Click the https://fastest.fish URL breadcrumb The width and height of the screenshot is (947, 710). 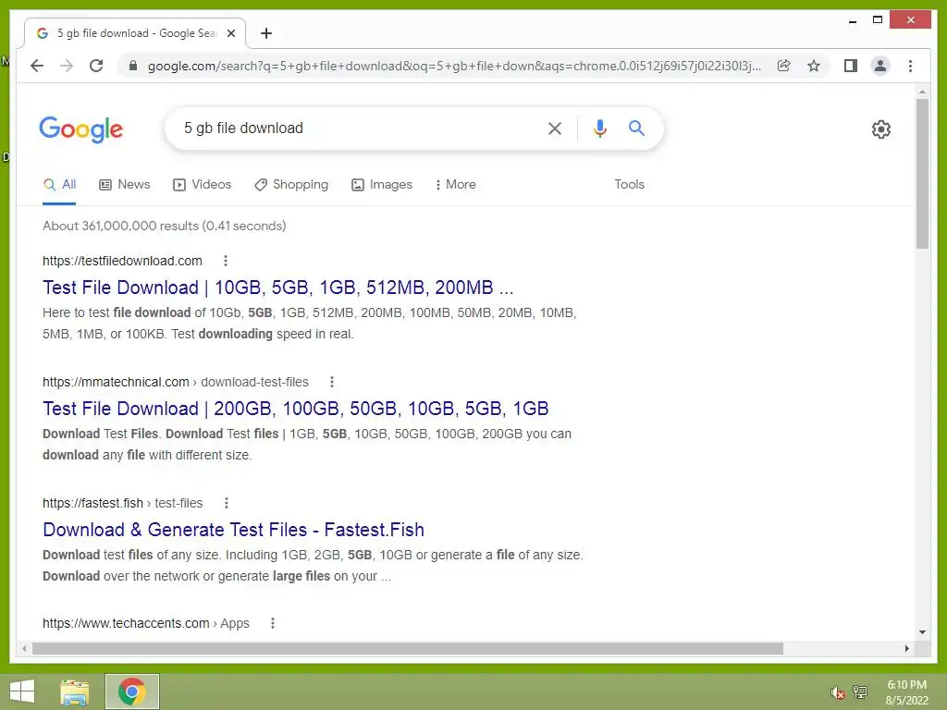(x=123, y=503)
